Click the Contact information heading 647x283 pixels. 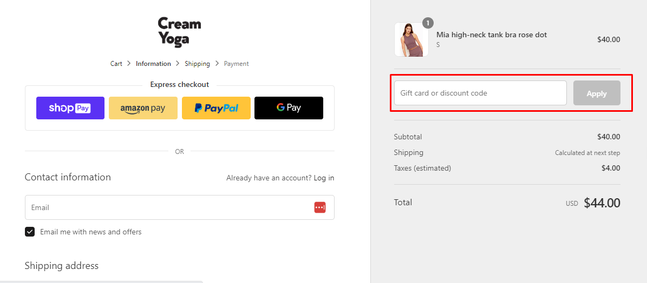pyautogui.click(x=68, y=177)
